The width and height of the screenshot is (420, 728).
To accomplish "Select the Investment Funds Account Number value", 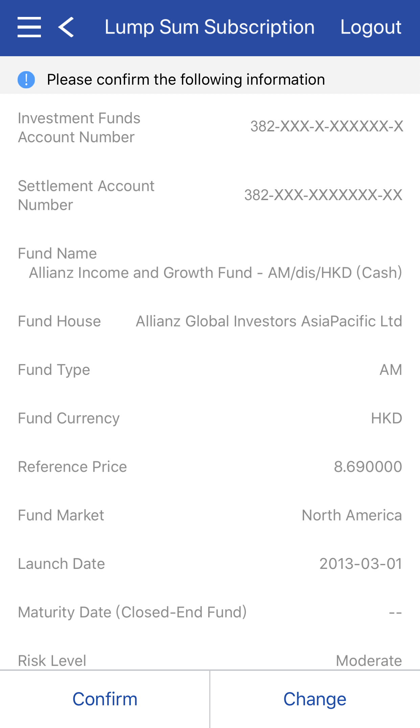I will (x=326, y=127).
